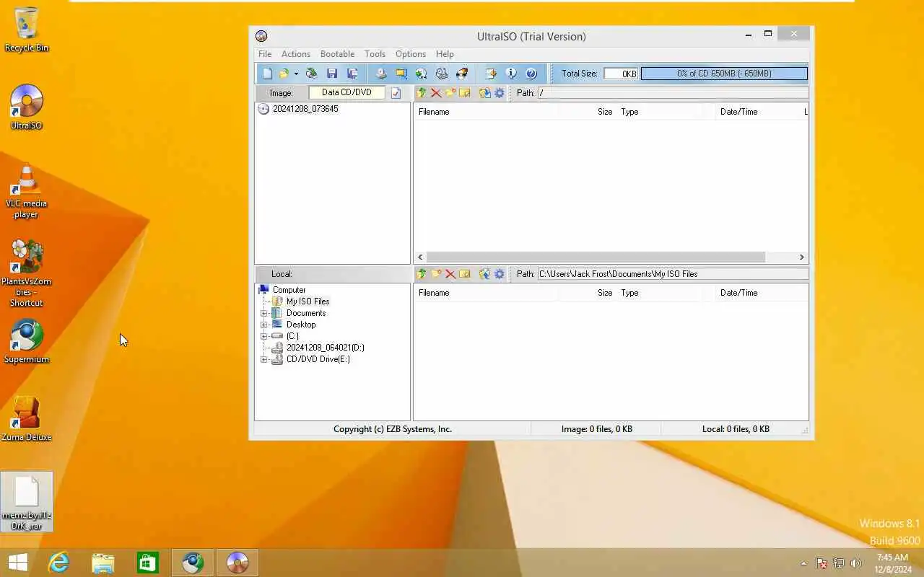Click the right scroll arrow of image file list
The width and height of the screenshot is (924, 577).
(x=801, y=257)
